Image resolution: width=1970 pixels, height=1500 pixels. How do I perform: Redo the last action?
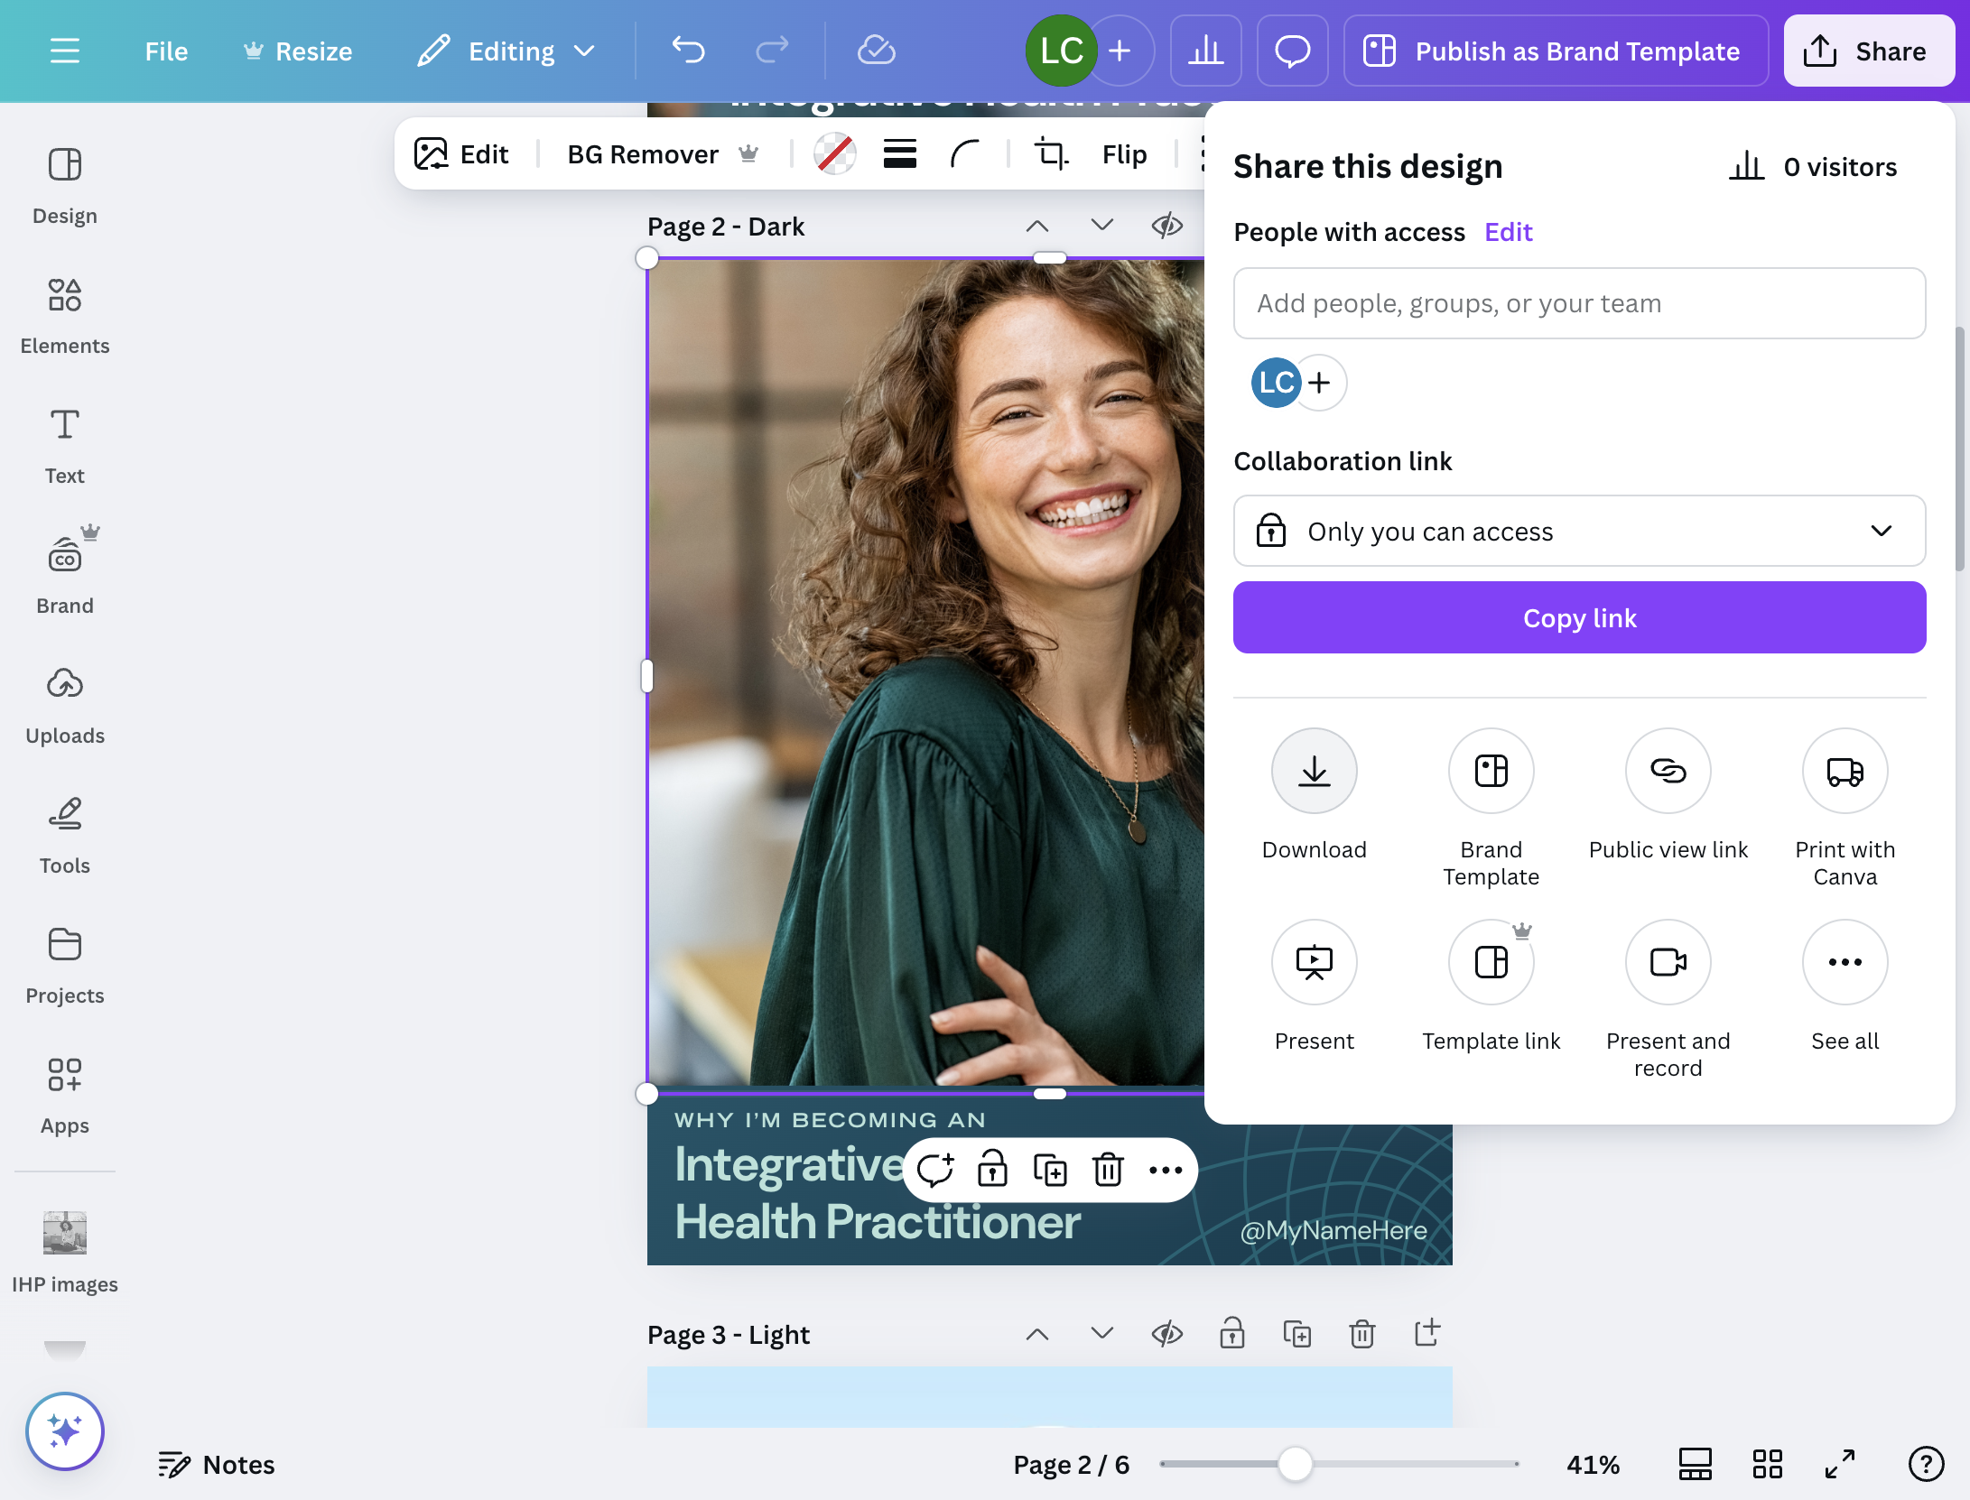point(772,51)
